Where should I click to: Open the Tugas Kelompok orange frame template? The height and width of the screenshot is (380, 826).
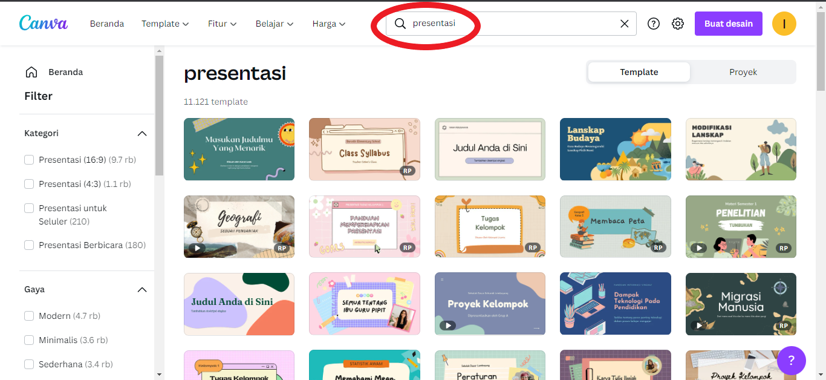[490, 226]
